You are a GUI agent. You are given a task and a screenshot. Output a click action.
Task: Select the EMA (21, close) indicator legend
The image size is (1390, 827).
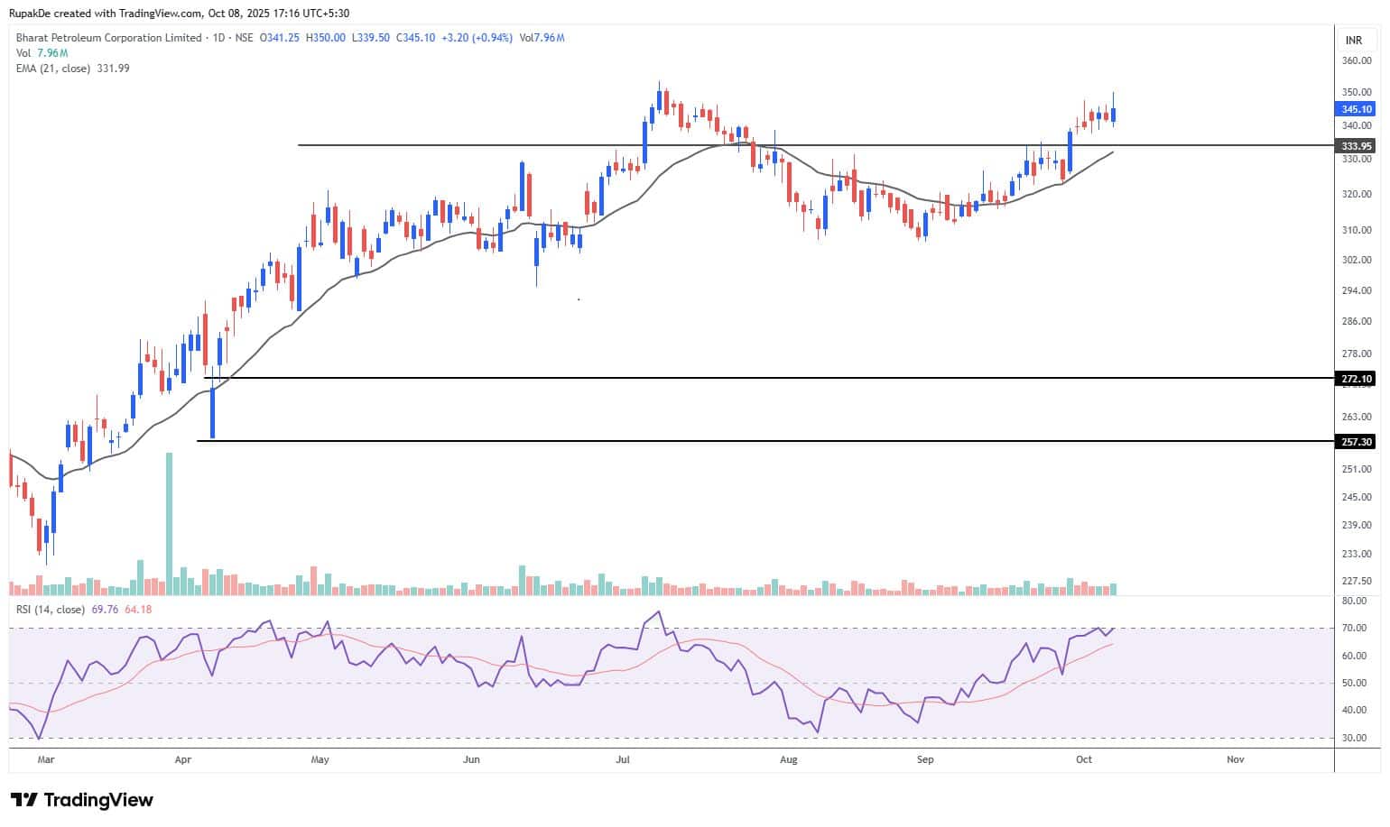[53, 69]
